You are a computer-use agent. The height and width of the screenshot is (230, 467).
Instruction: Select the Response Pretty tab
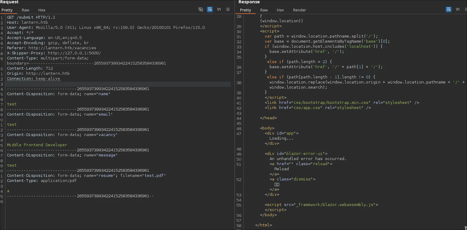pos(245,10)
